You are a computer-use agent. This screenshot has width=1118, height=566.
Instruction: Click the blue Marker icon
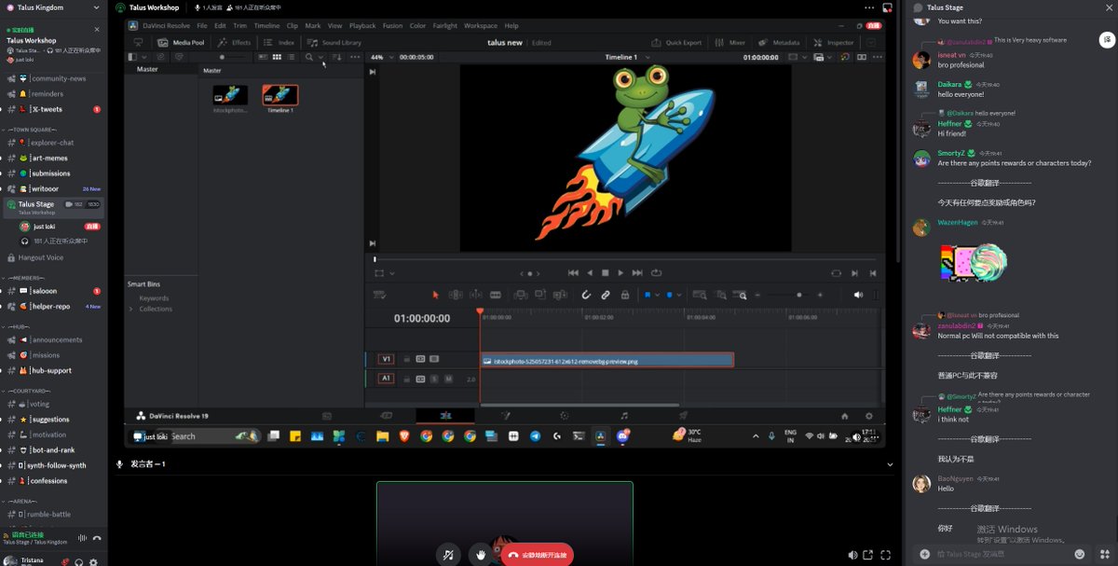[x=669, y=295]
